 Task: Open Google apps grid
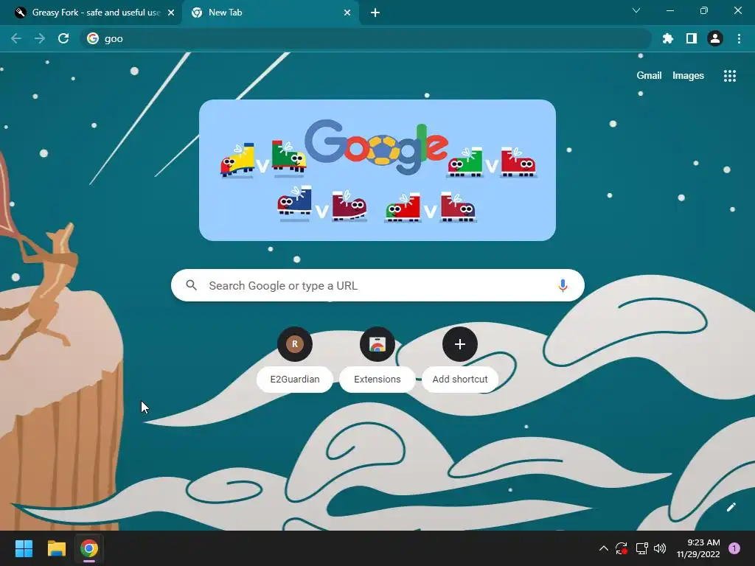tap(729, 76)
